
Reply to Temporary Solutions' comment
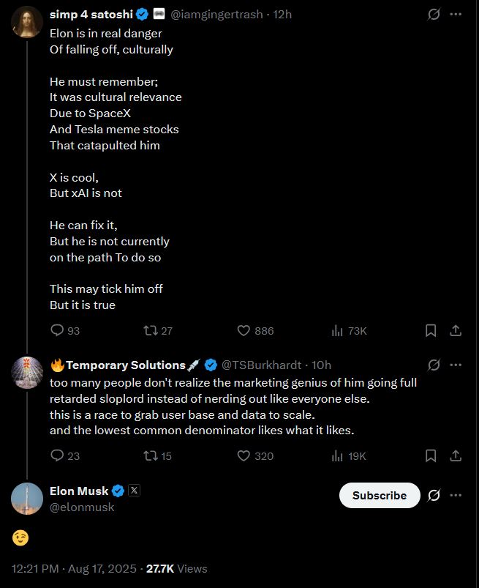pos(57,455)
